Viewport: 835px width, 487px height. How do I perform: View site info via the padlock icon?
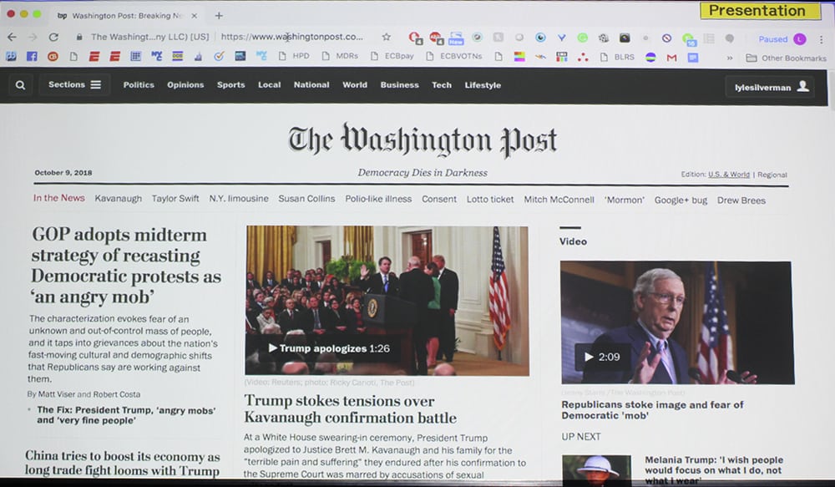click(x=79, y=37)
